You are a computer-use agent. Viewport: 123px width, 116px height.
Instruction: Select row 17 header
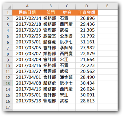point(8,107)
